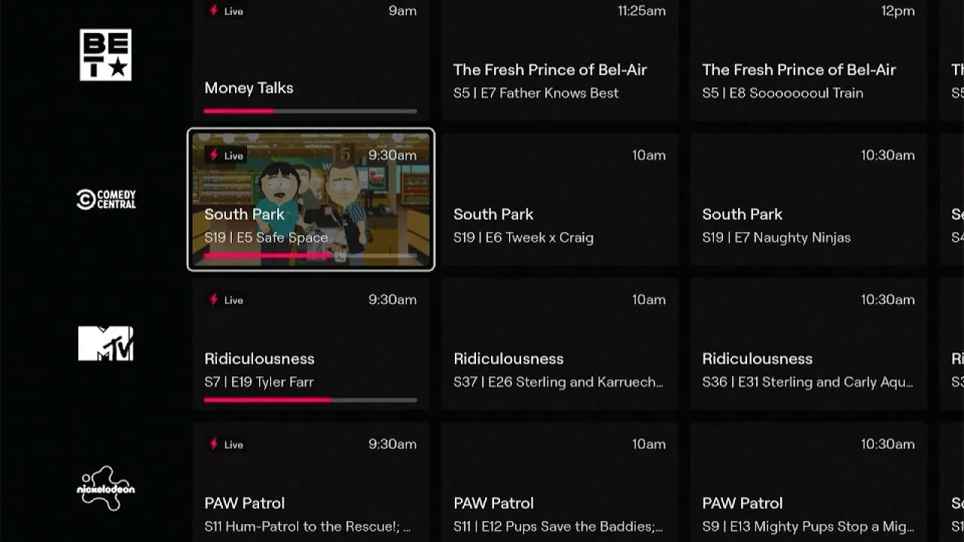The image size is (964, 542).
Task: Select the BET channel logo
Action: [x=105, y=55]
